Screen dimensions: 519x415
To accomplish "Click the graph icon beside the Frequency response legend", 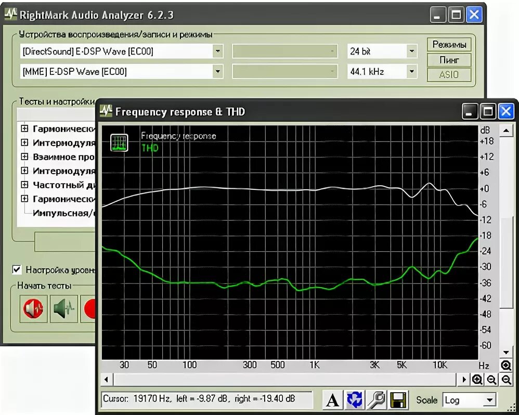I will [119, 142].
